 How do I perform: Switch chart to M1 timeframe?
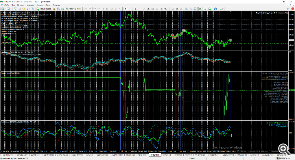pos(85,9)
